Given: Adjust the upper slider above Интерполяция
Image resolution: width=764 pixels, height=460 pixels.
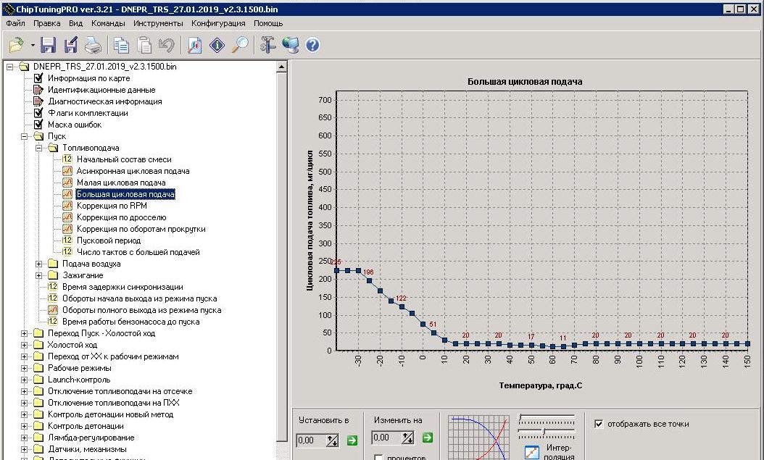Looking at the screenshot, I should [x=547, y=418].
